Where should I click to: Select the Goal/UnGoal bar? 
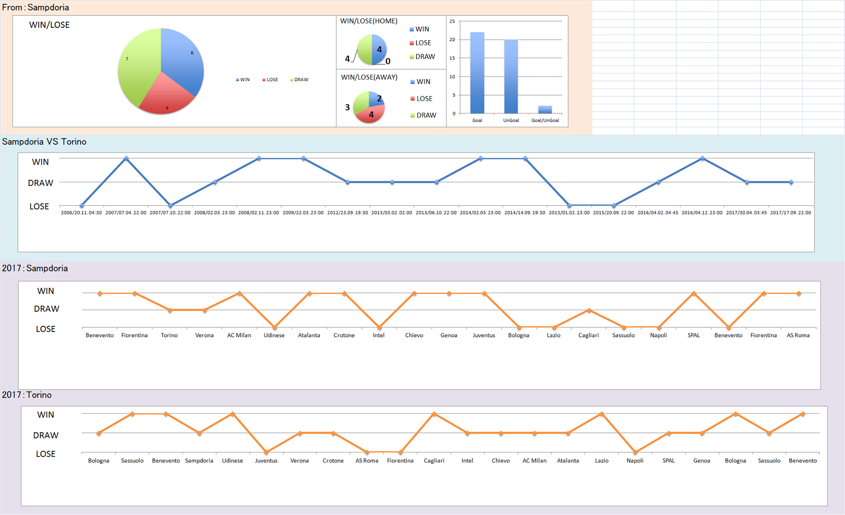[545, 110]
